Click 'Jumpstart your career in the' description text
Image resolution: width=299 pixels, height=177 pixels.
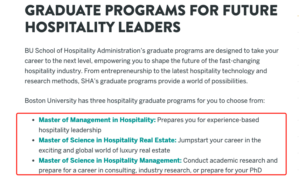coord(219,140)
